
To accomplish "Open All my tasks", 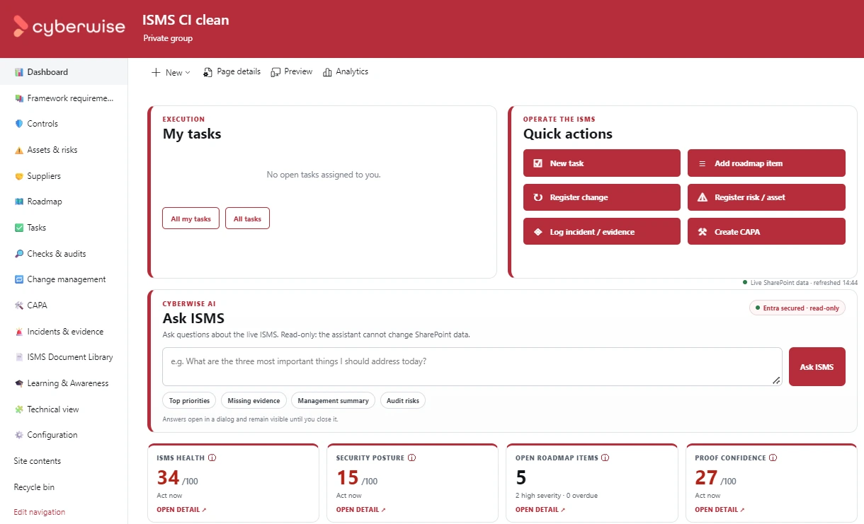I will tap(191, 219).
